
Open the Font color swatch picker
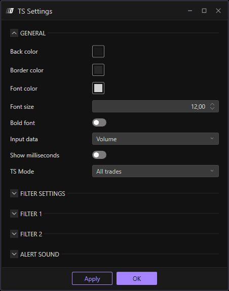(98, 88)
